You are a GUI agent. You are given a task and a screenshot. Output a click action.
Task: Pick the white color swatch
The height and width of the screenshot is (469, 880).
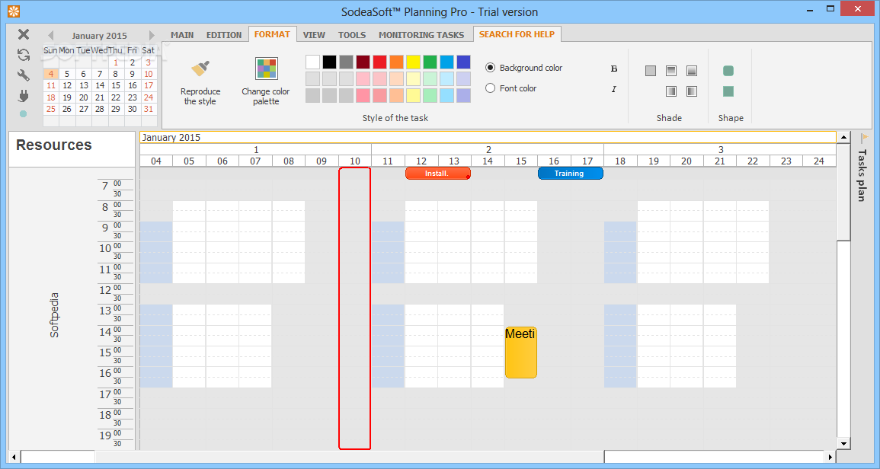click(x=312, y=62)
